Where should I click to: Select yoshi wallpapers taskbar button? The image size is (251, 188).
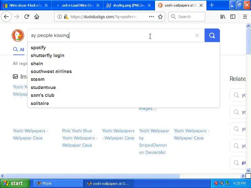coord(108,183)
